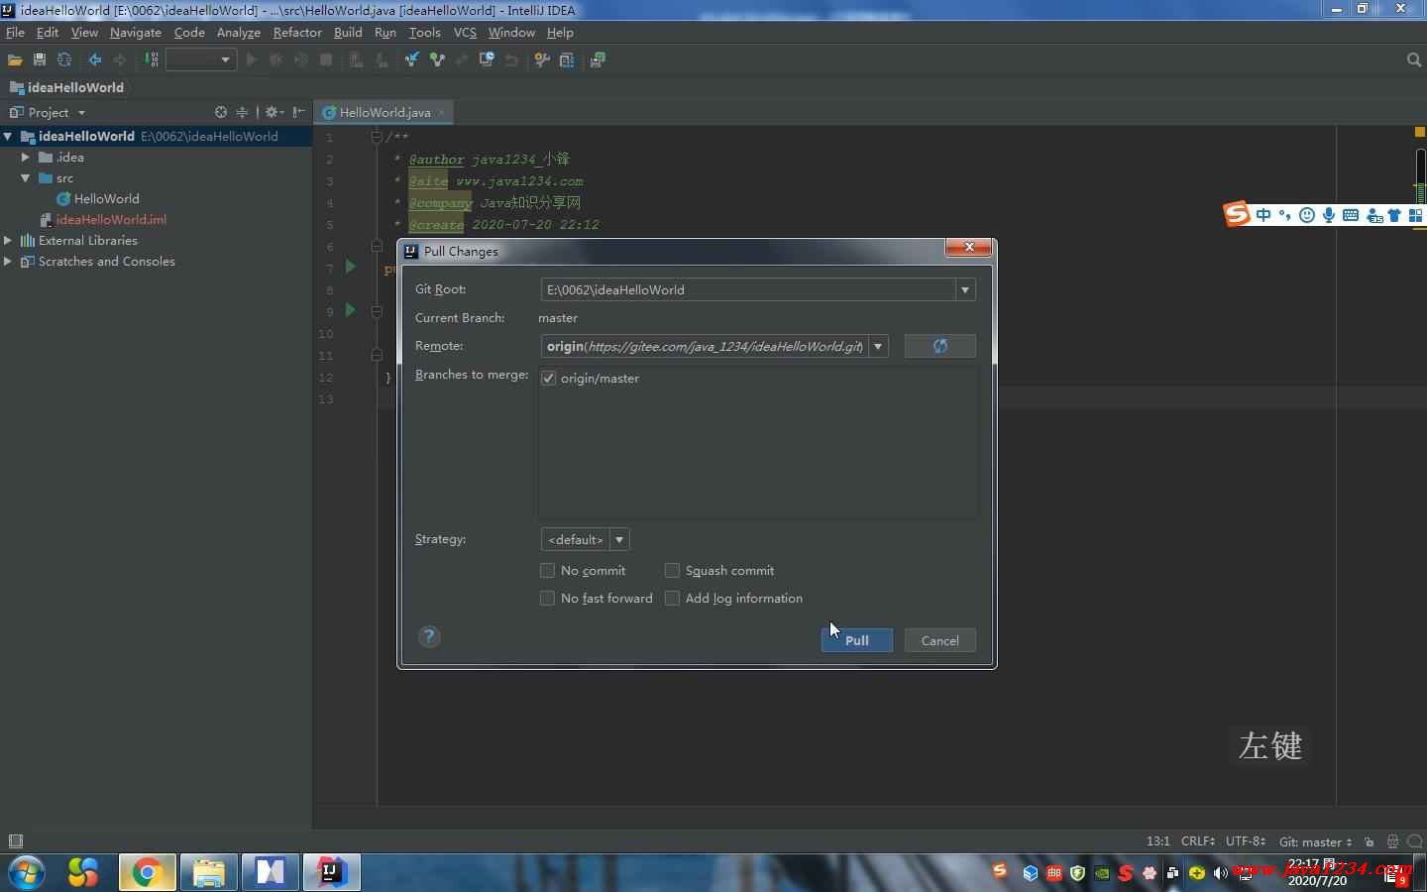Image resolution: width=1427 pixels, height=892 pixels.
Task: Click the locate-file target icon in Project panel
Action: point(221,112)
